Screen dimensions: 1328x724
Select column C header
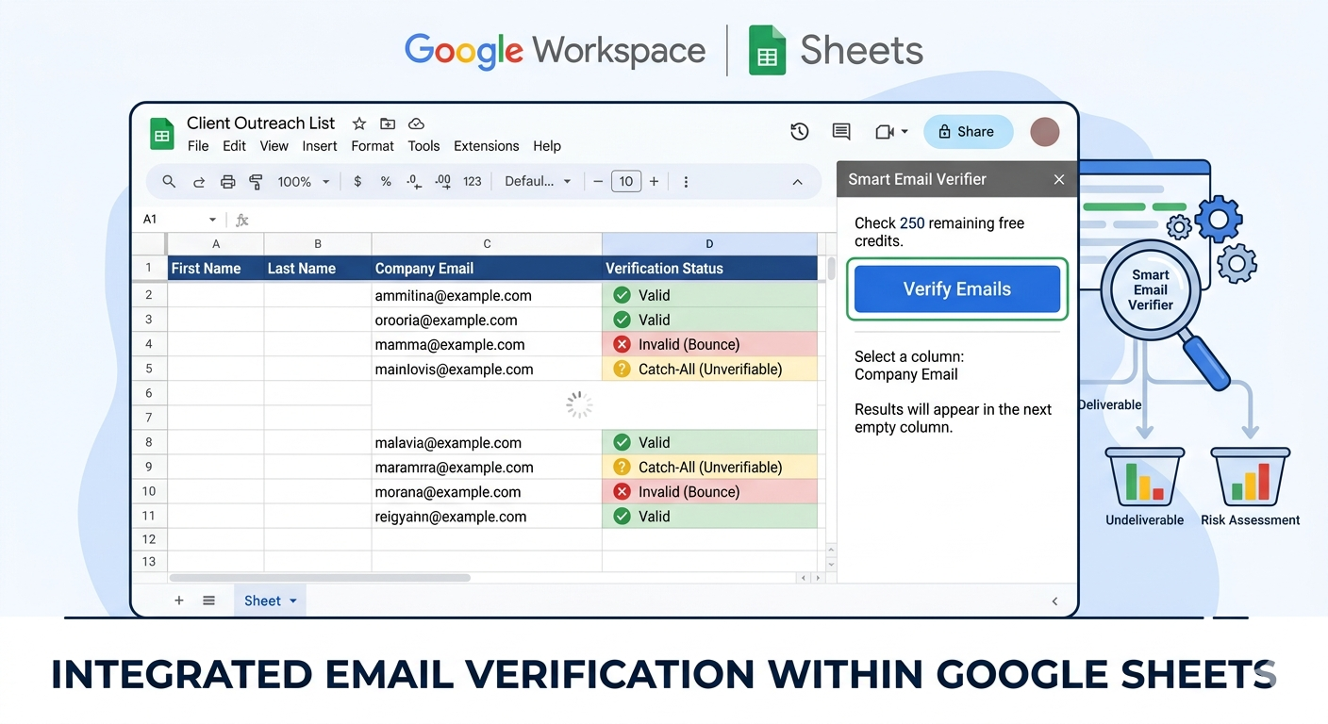(x=487, y=244)
